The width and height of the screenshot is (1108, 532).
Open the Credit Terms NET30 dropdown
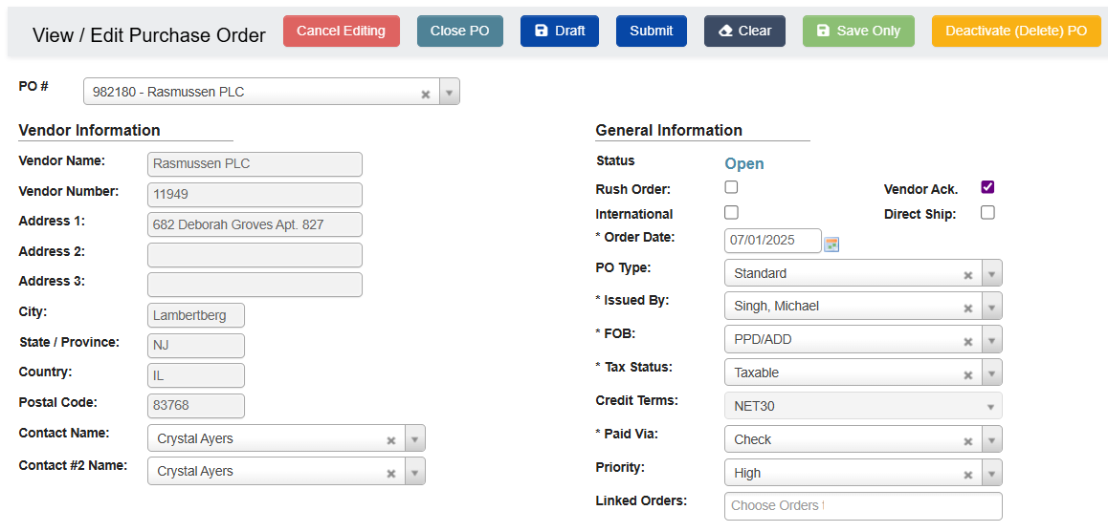[863, 406]
